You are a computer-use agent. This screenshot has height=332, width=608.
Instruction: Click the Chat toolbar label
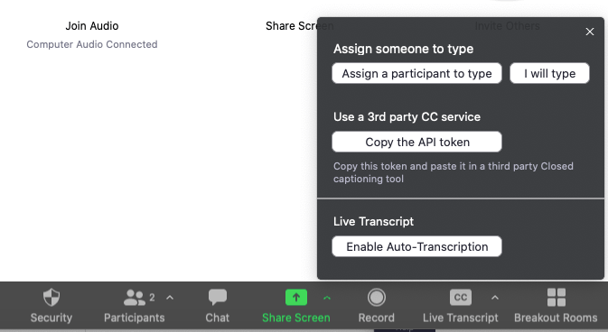tap(218, 318)
